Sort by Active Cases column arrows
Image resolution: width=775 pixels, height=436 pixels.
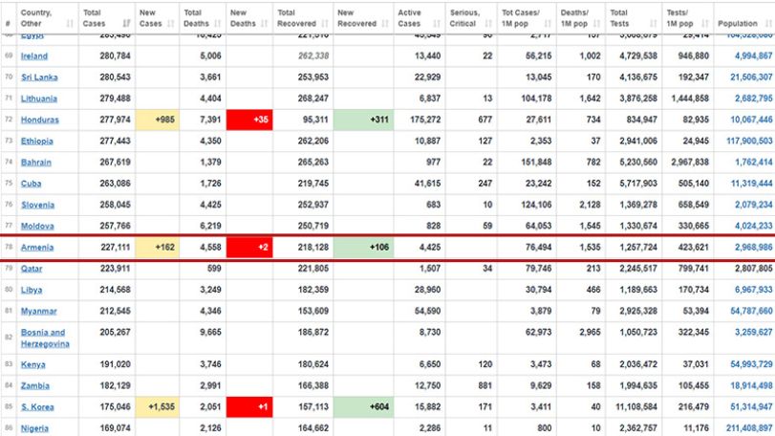tap(437, 23)
